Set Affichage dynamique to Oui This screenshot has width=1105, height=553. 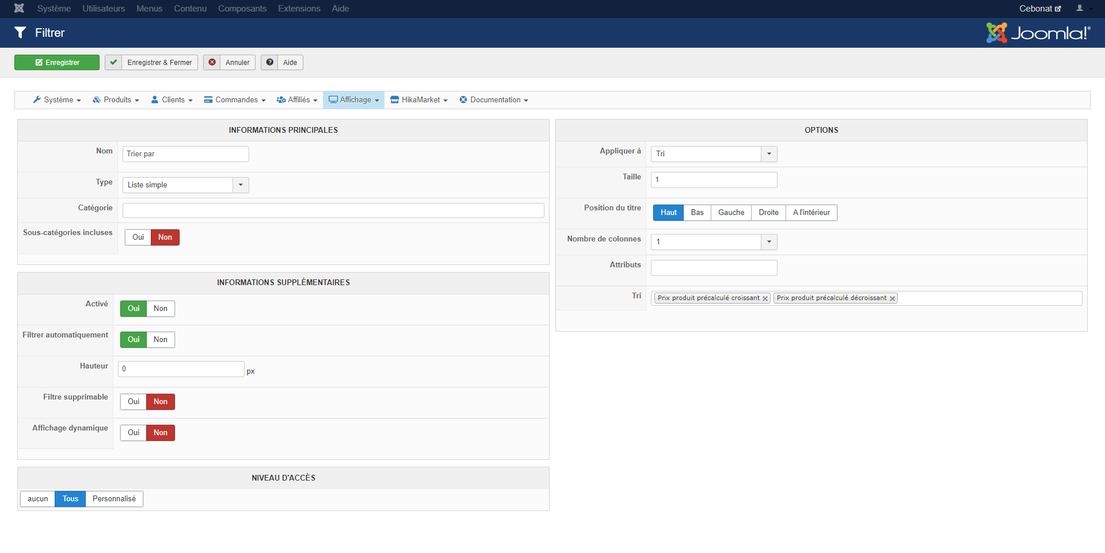click(x=134, y=433)
